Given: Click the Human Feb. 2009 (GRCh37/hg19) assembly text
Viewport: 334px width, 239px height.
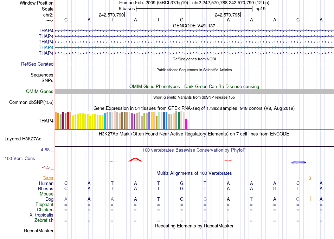Looking at the screenshot, I should [x=154, y=3].
